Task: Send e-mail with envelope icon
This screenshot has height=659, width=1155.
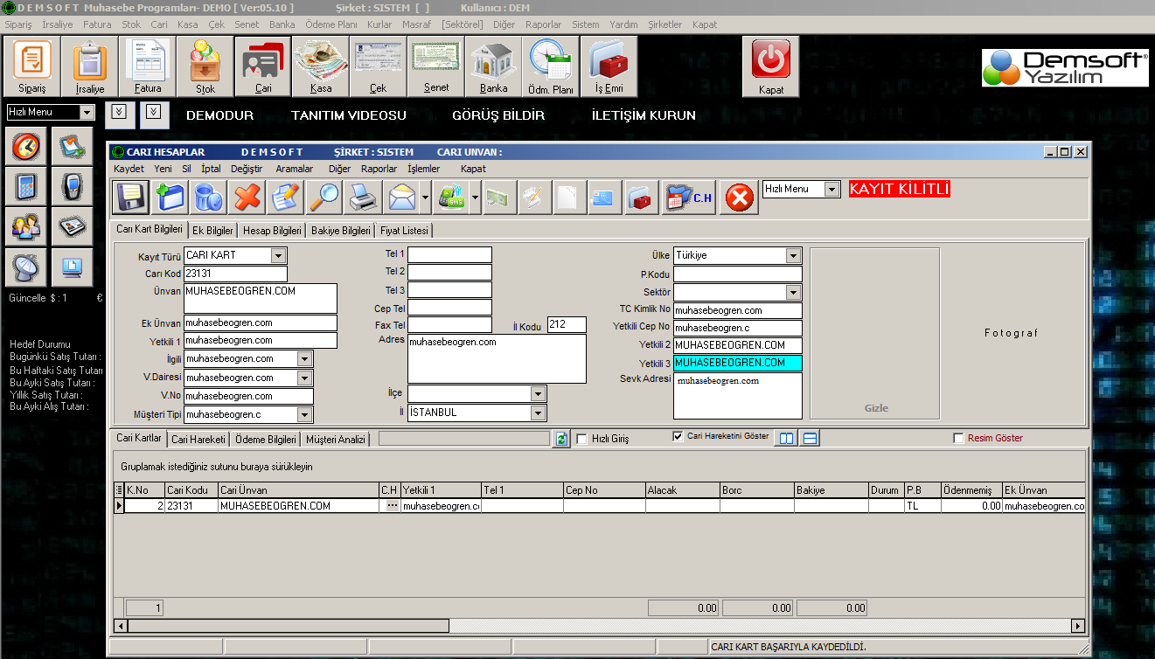Action: point(401,198)
